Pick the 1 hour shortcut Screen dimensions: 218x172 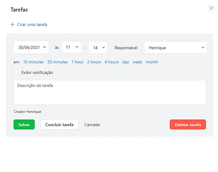(x=77, y=62)
